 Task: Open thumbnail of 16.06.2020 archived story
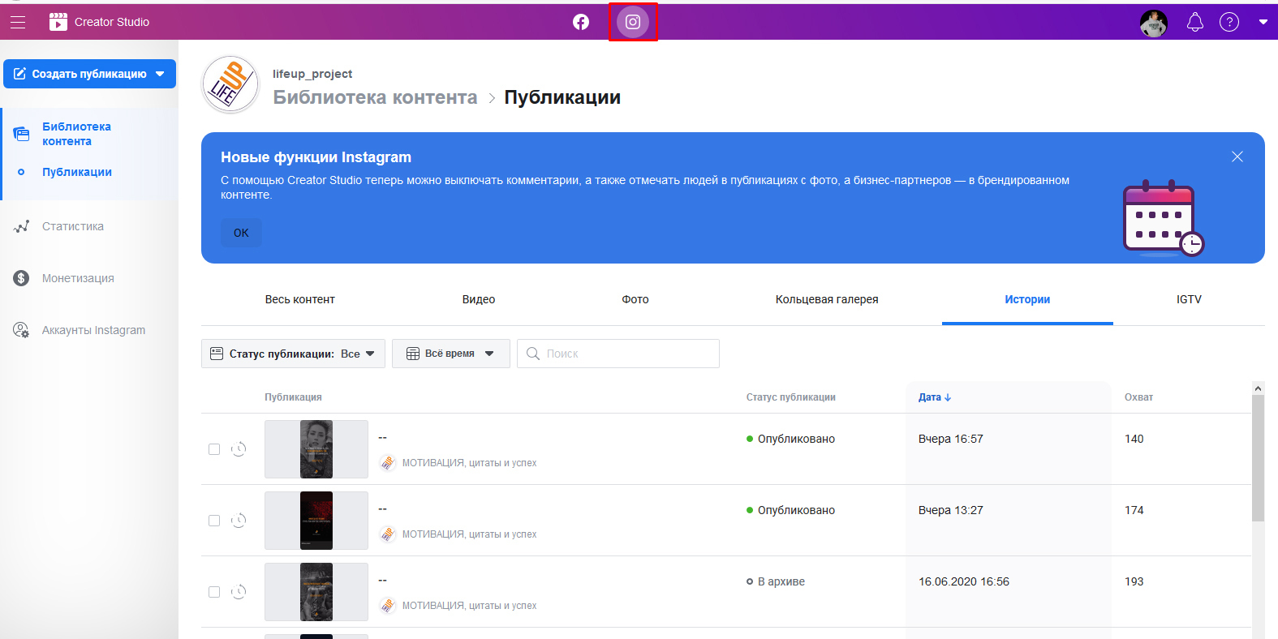click(316, 592)
